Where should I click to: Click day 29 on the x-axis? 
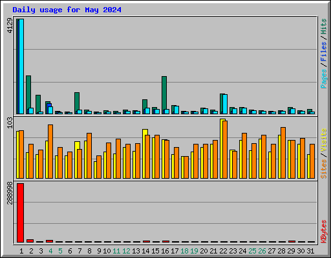(x=292, y=251)
